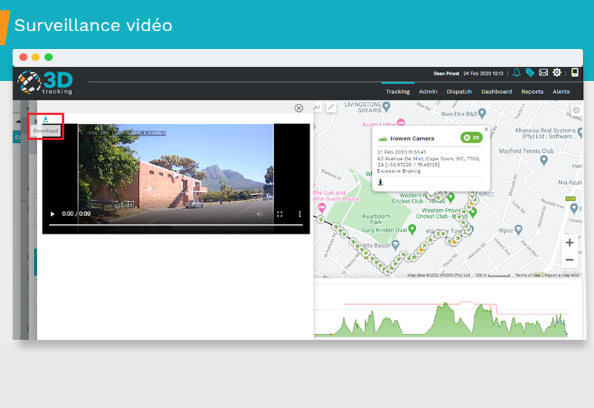
Task: Go to the Reports tab
Action: (x=532, y=92)
